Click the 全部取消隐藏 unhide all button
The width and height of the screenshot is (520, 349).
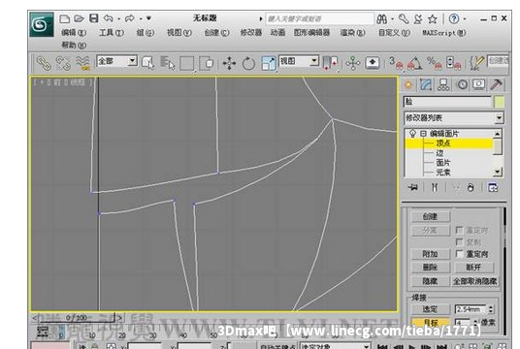475,281
